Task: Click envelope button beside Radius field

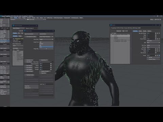Action: (x=51, y=66)
